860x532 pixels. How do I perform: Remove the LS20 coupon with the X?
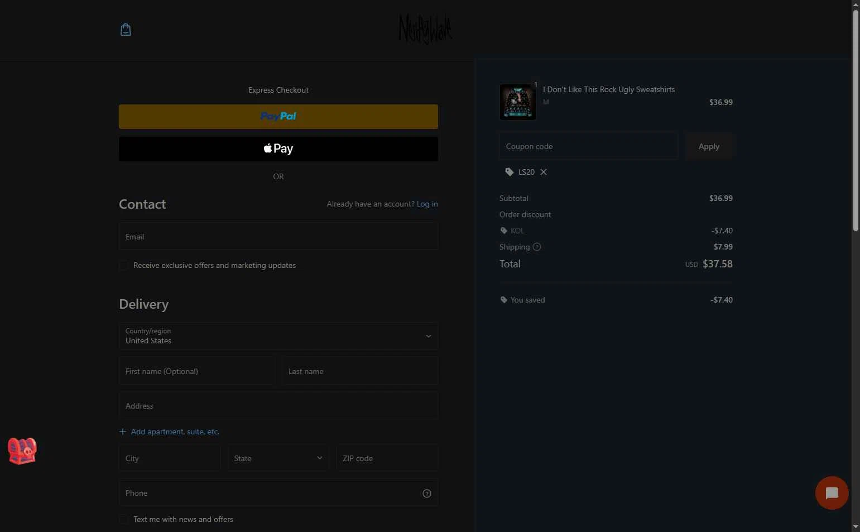tap(544, 172)
